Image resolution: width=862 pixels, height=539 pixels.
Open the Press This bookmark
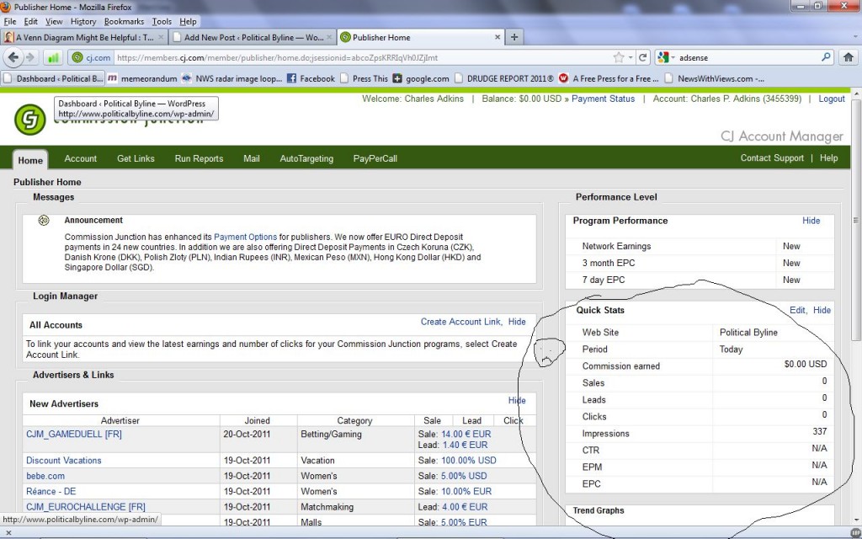(364, 78)
